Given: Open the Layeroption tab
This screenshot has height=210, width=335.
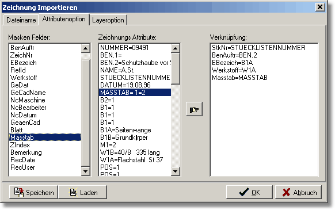Looking at the screenshot, I should coord(108,20).
